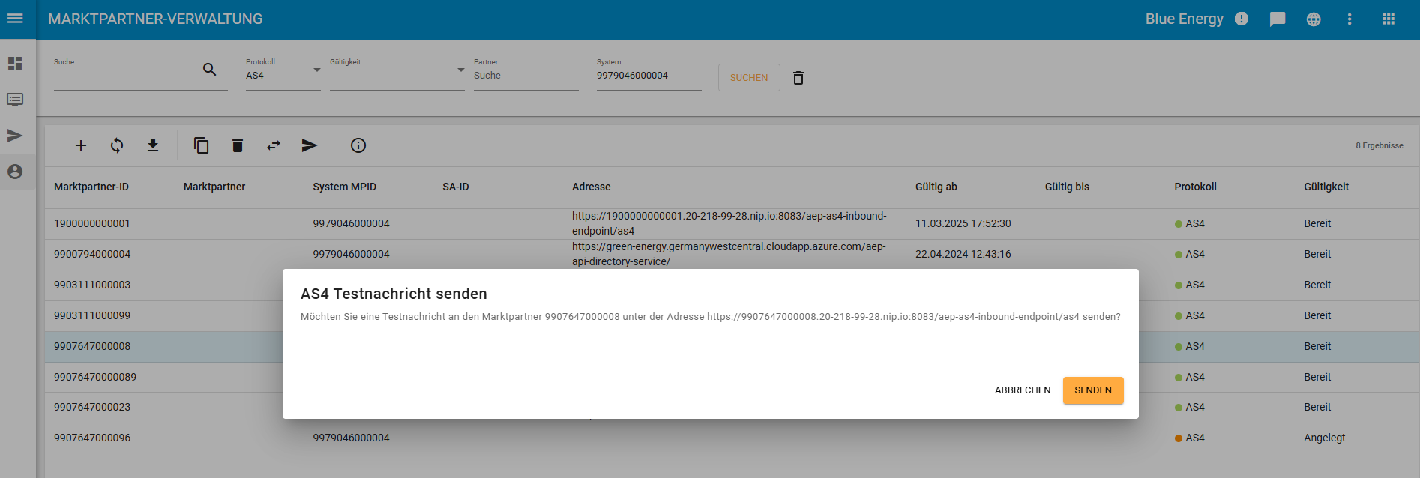This screenshot has width=1420, height=478.
Task: Focus the Partner search input field
Action: pyautogui.click(x=525, y=76)
